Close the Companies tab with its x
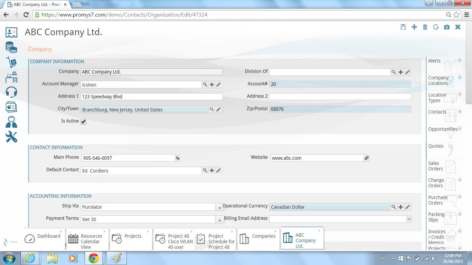 coord(275,232)
